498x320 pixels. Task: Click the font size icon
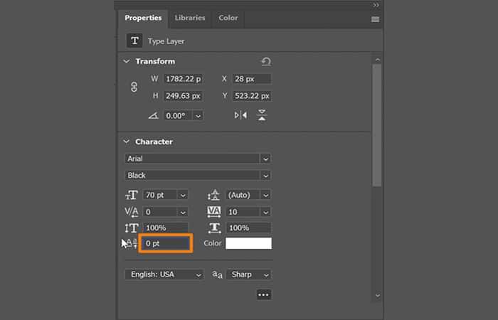click(x=132, y=195)
